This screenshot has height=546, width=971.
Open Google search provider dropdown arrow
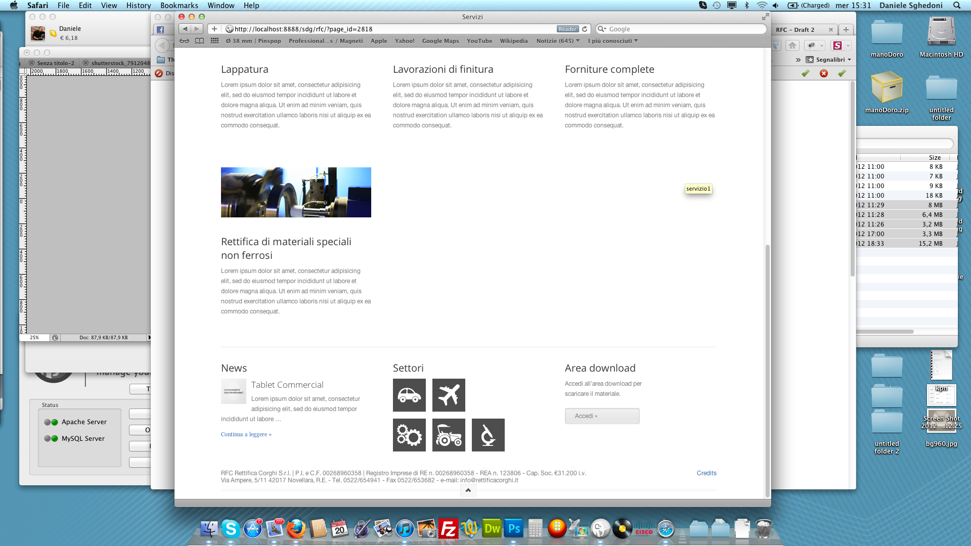point(602,29)
